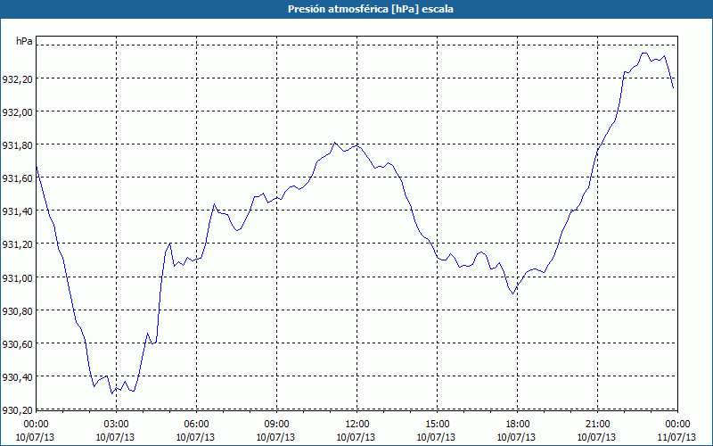Click the 931,20 y-axis label
Screen dimensions: 713x446
17,244
